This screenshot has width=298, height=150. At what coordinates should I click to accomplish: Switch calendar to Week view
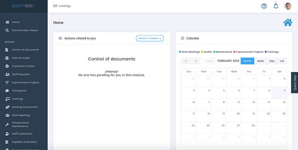pyautogui.click(x=260, y=61)
